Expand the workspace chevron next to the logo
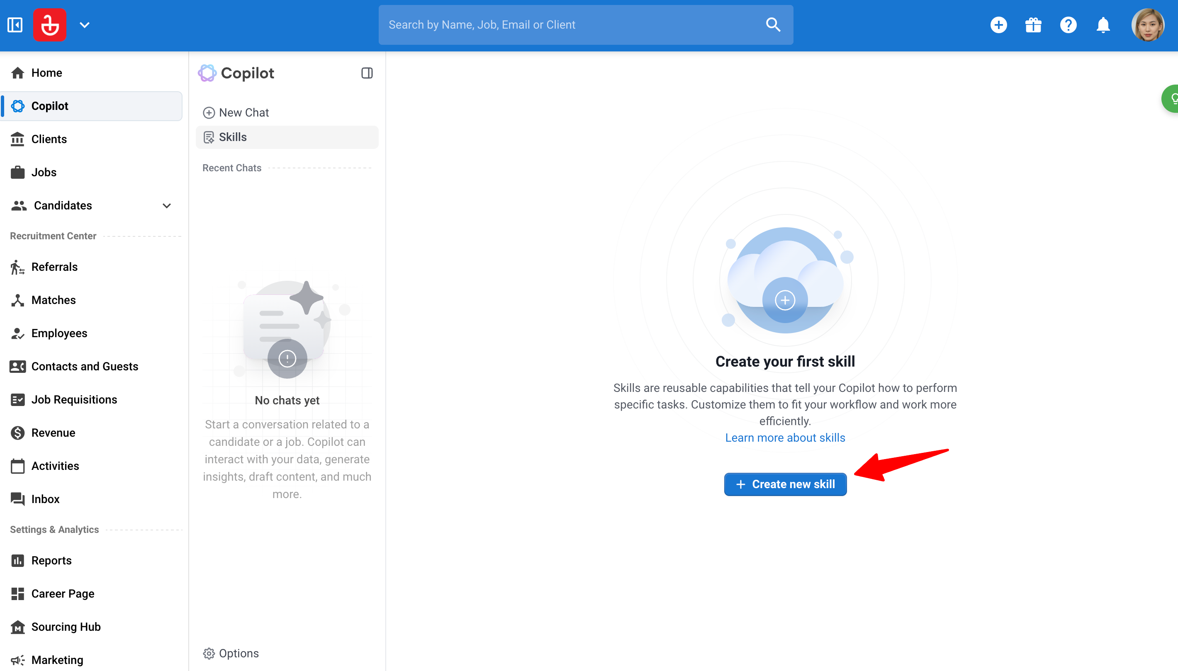This screenshot has width=1178, height=671. (84, 25)
